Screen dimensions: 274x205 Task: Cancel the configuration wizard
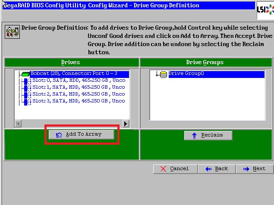(x=175, y=169)
